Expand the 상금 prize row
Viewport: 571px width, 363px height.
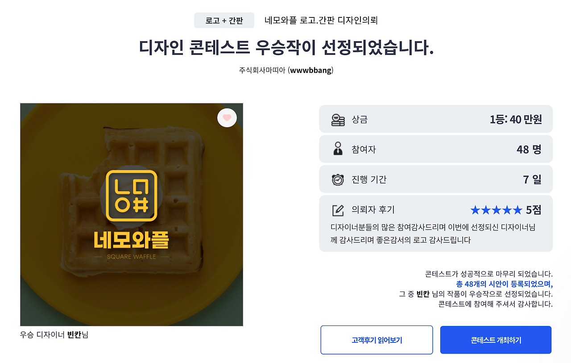coord(435,119)
